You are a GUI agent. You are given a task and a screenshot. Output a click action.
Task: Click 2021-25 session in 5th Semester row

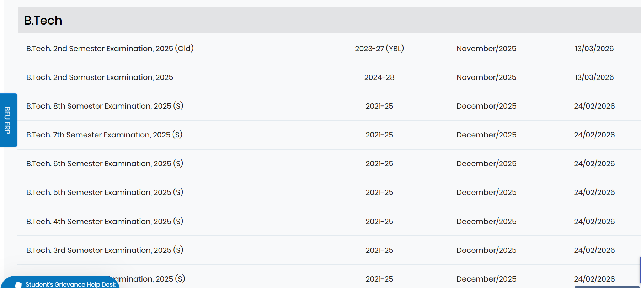point(379,192)
